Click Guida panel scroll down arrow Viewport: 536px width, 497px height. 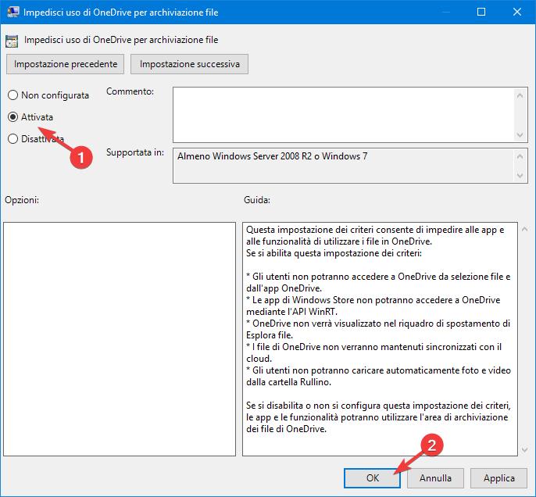pyautogui.click(x=525, y=450)
